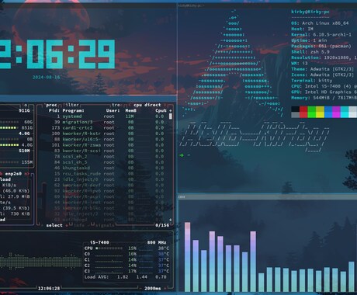Click the 'select' option under process list
The height and width of the screenshot is (295, 357).
click(x=54, y=225)
